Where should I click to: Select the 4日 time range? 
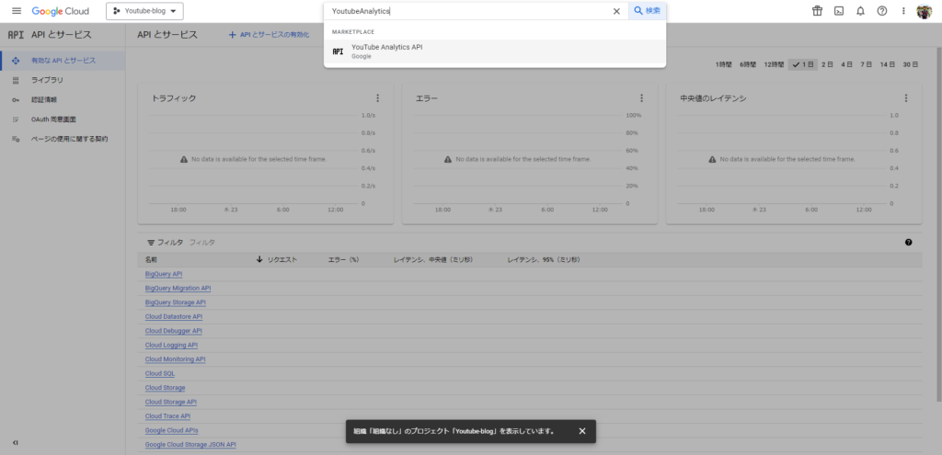coord(846,64)
